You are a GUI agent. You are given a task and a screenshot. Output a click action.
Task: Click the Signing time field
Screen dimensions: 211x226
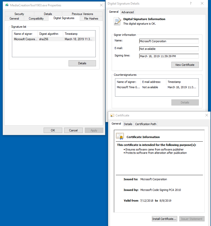169,56
